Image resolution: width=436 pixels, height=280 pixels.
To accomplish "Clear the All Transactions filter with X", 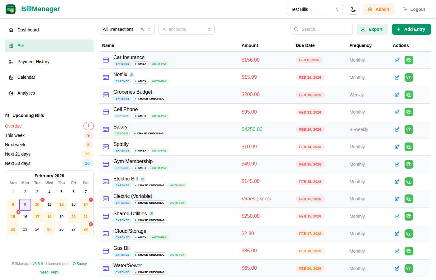I will click(x=142, y=29).
